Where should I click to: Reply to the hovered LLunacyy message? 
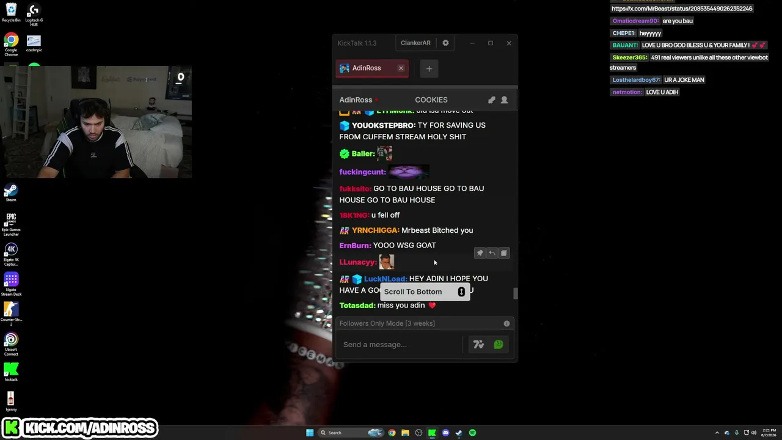[492, 253]
